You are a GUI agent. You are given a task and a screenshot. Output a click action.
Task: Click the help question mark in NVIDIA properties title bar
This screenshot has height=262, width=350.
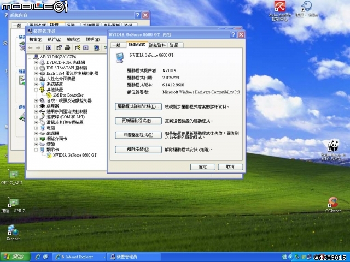pos(233,34)
